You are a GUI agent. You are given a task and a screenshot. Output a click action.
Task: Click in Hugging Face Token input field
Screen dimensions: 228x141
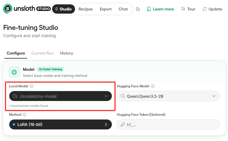coord(171,124)
